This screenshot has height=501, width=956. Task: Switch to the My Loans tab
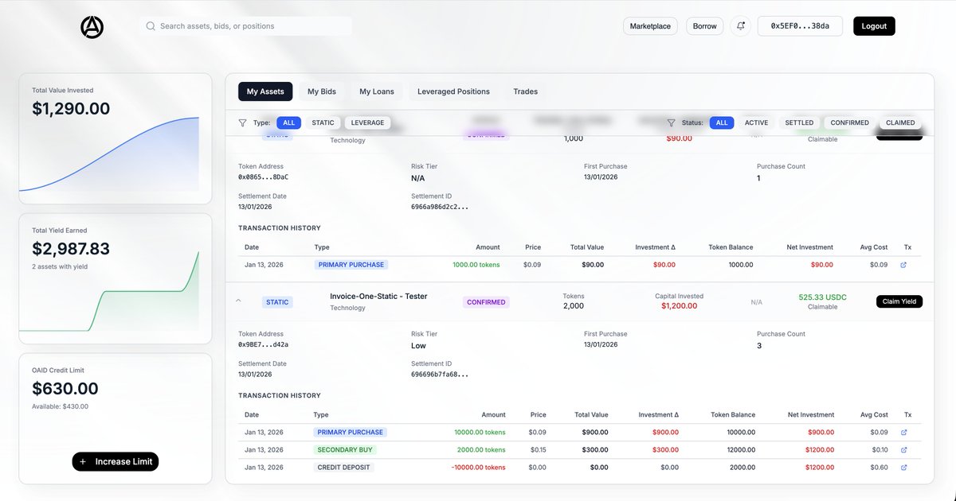(377, 91)
